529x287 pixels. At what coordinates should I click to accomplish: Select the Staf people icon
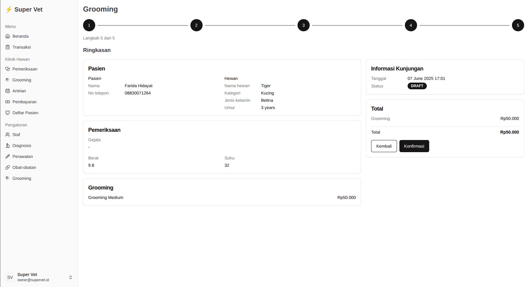pyautogui.click(x=8, y=135)
